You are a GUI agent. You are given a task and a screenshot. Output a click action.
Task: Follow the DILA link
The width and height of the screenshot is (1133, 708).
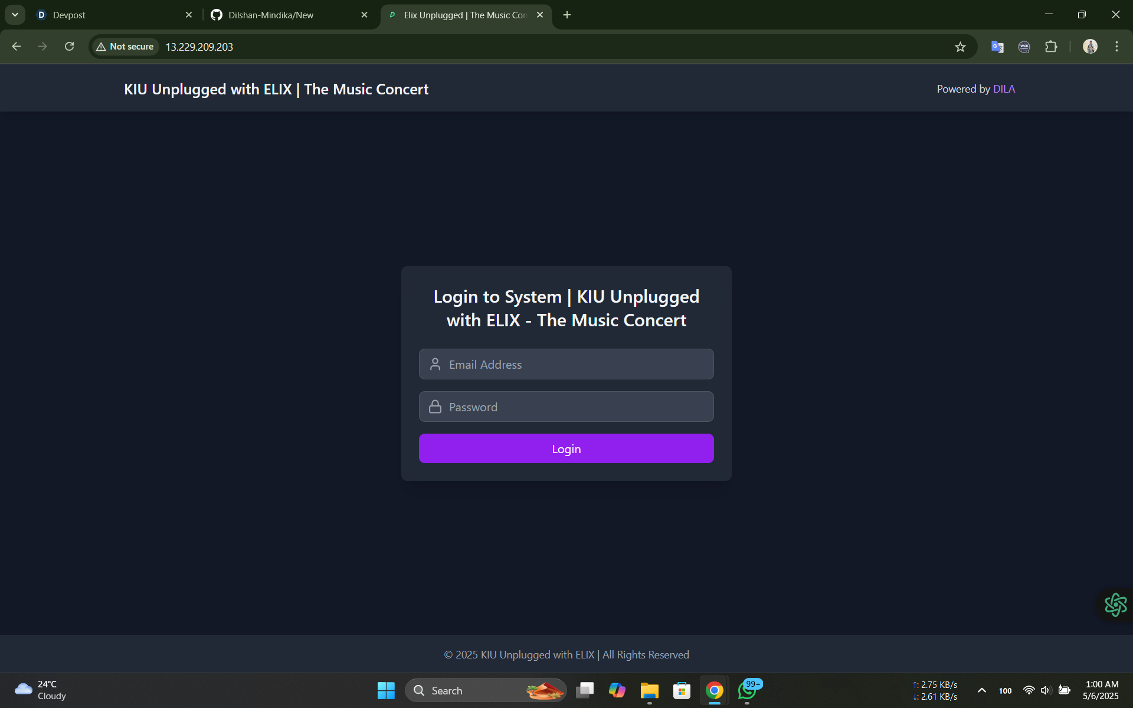(x=1004, y=89)
